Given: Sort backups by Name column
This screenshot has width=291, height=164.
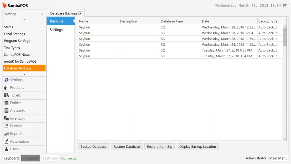Looking at the screenshot, I should 98,21.
